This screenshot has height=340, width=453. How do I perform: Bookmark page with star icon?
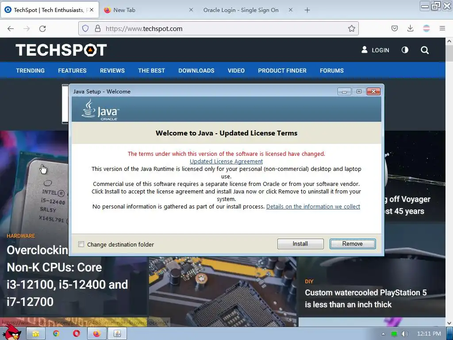tap(351, 28)
